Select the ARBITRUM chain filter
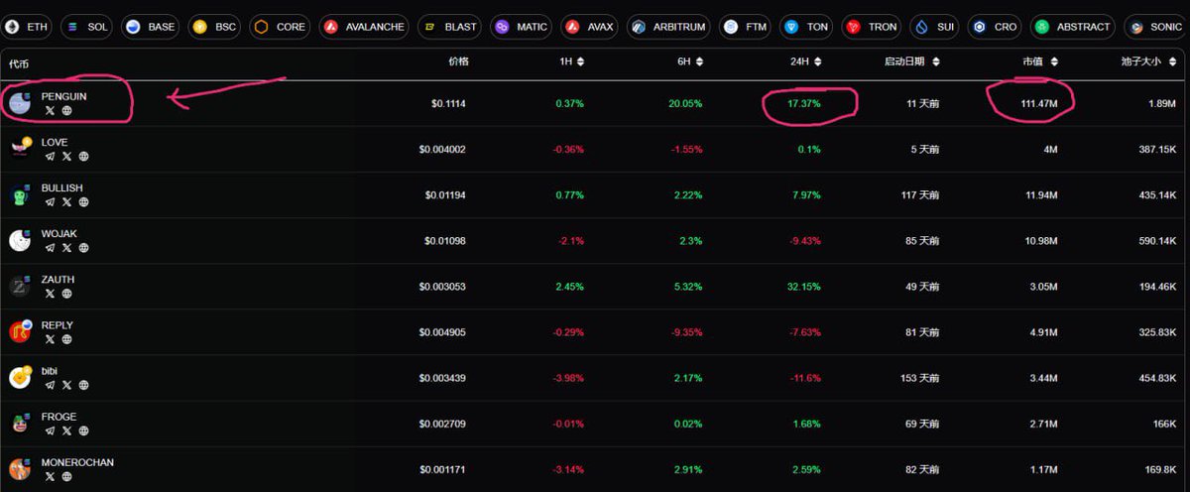 667,27
